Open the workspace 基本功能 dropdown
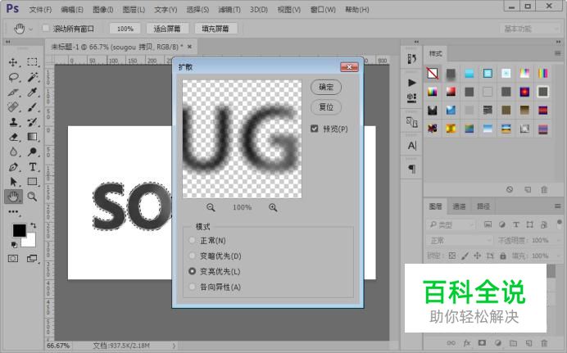The width and height of the screenshot is (567, 353). pos(530,29)
